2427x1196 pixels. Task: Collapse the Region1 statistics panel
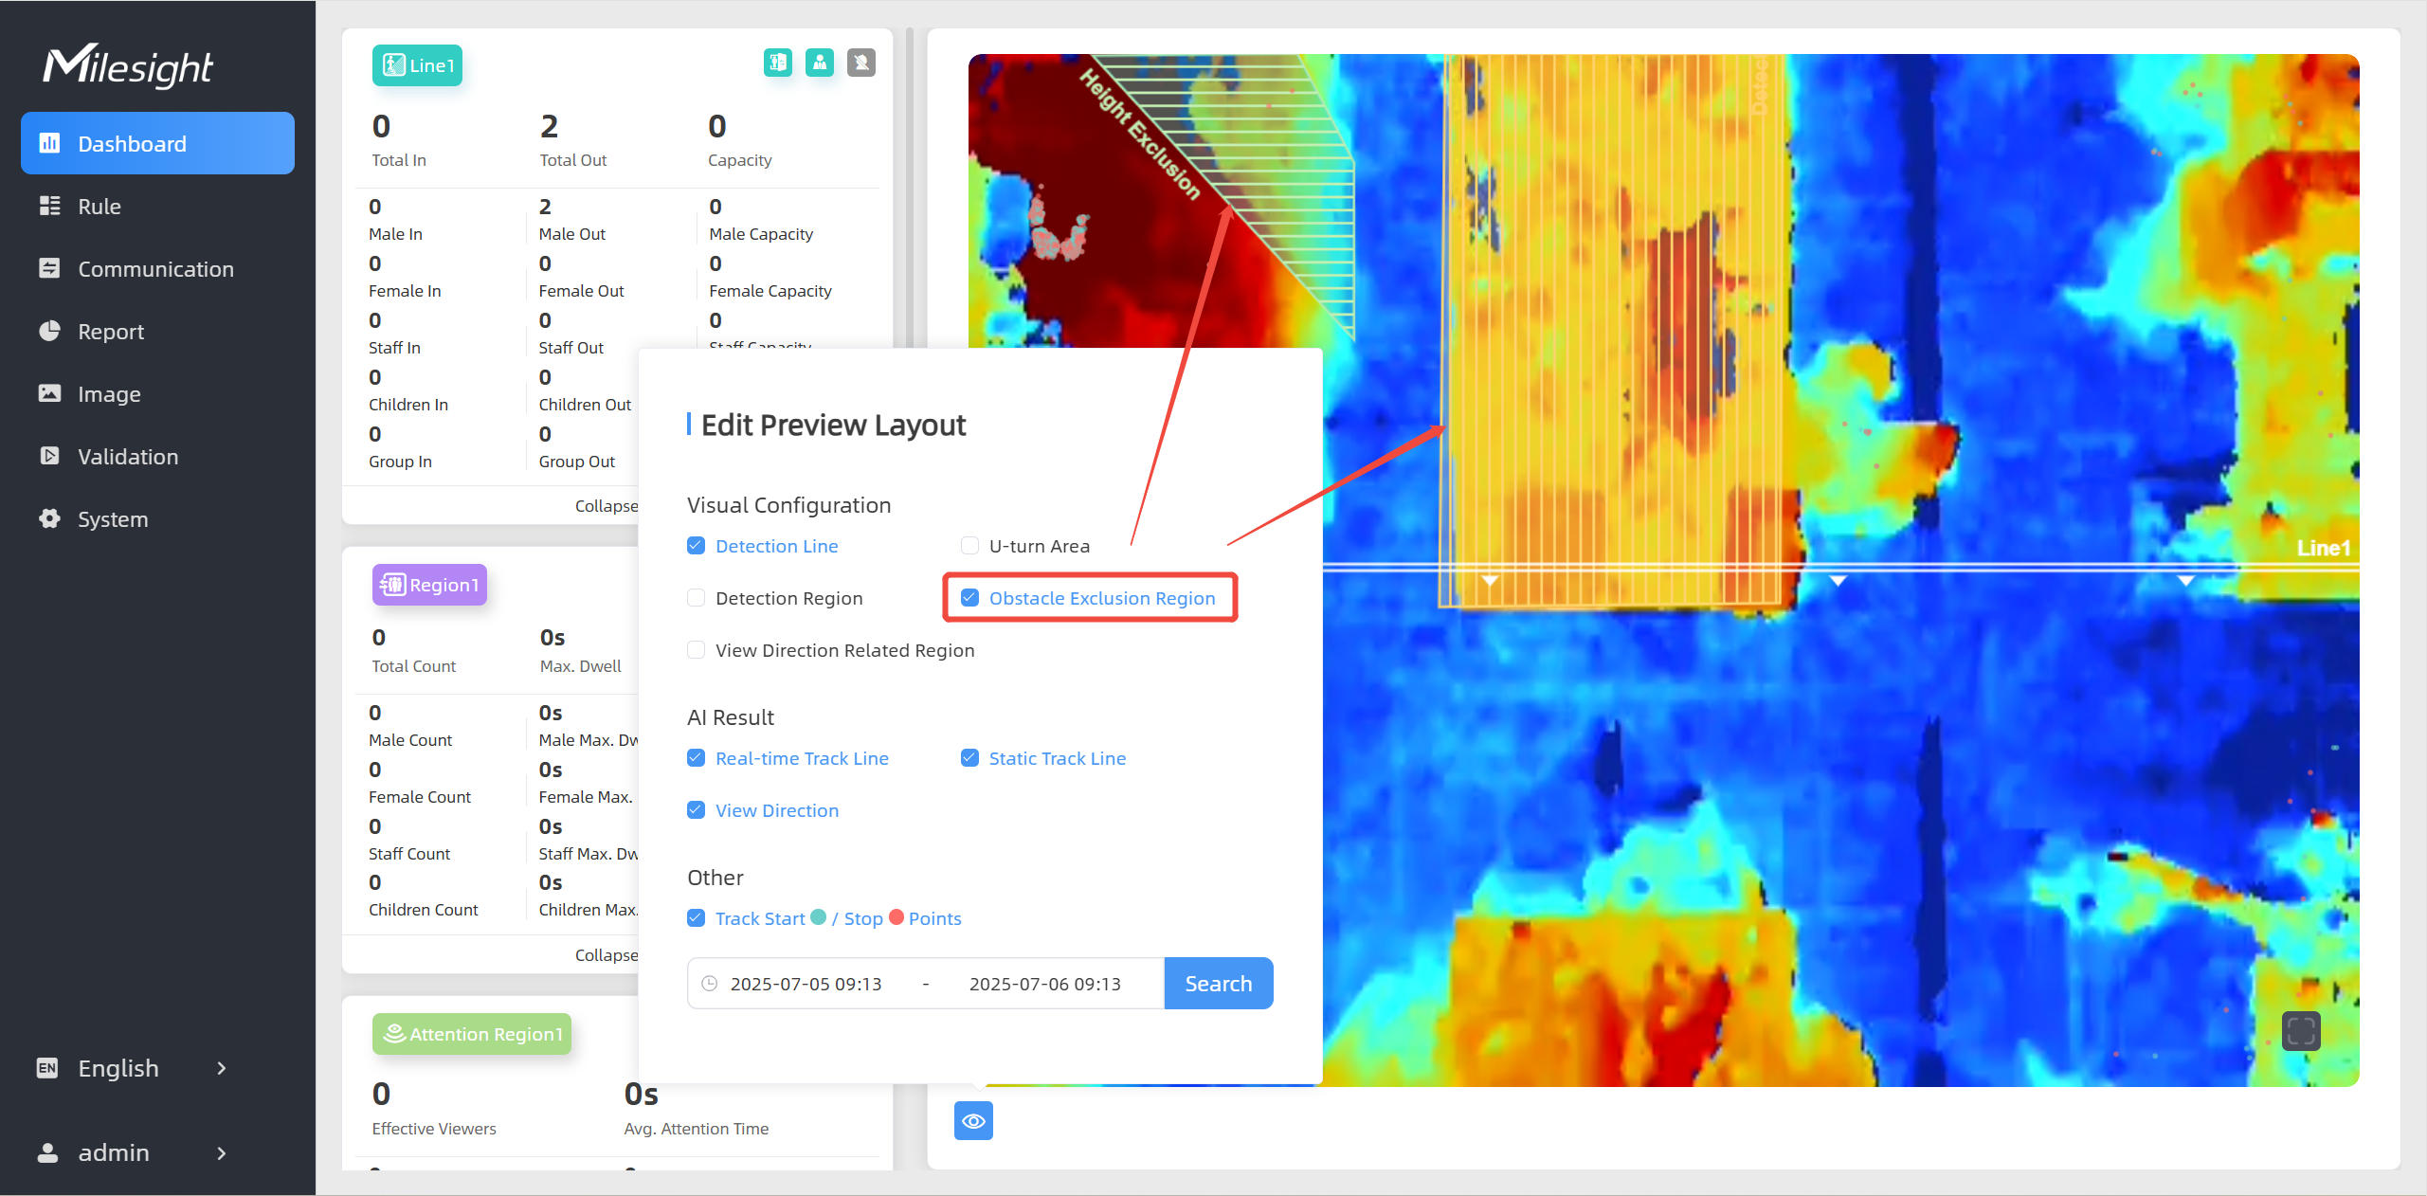click(606, 954)
